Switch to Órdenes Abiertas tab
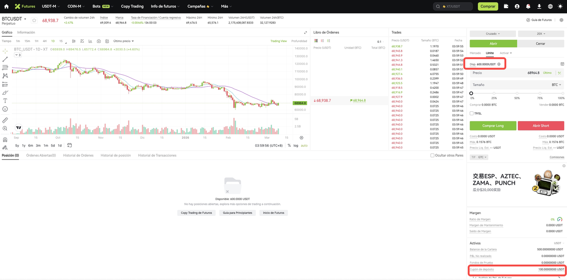 pyautogui.click(x=41, y=155)
